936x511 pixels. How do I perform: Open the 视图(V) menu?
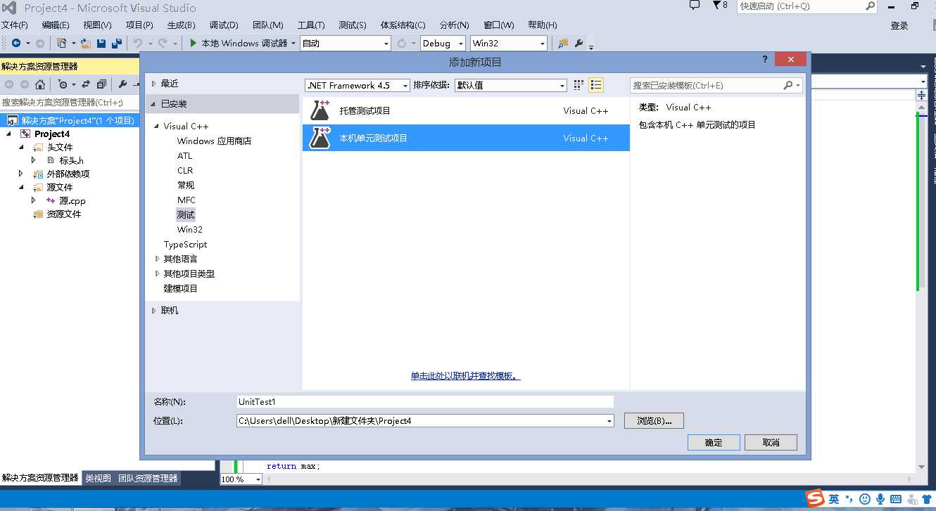click(97, 25)
